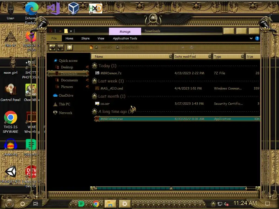Switch to the Share ribbon tab
Screen dimensions: 279x209
pos(85,38)
